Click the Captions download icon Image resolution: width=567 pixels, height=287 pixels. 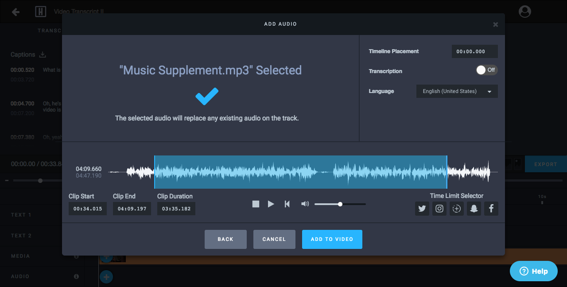(x=43, y=54)
